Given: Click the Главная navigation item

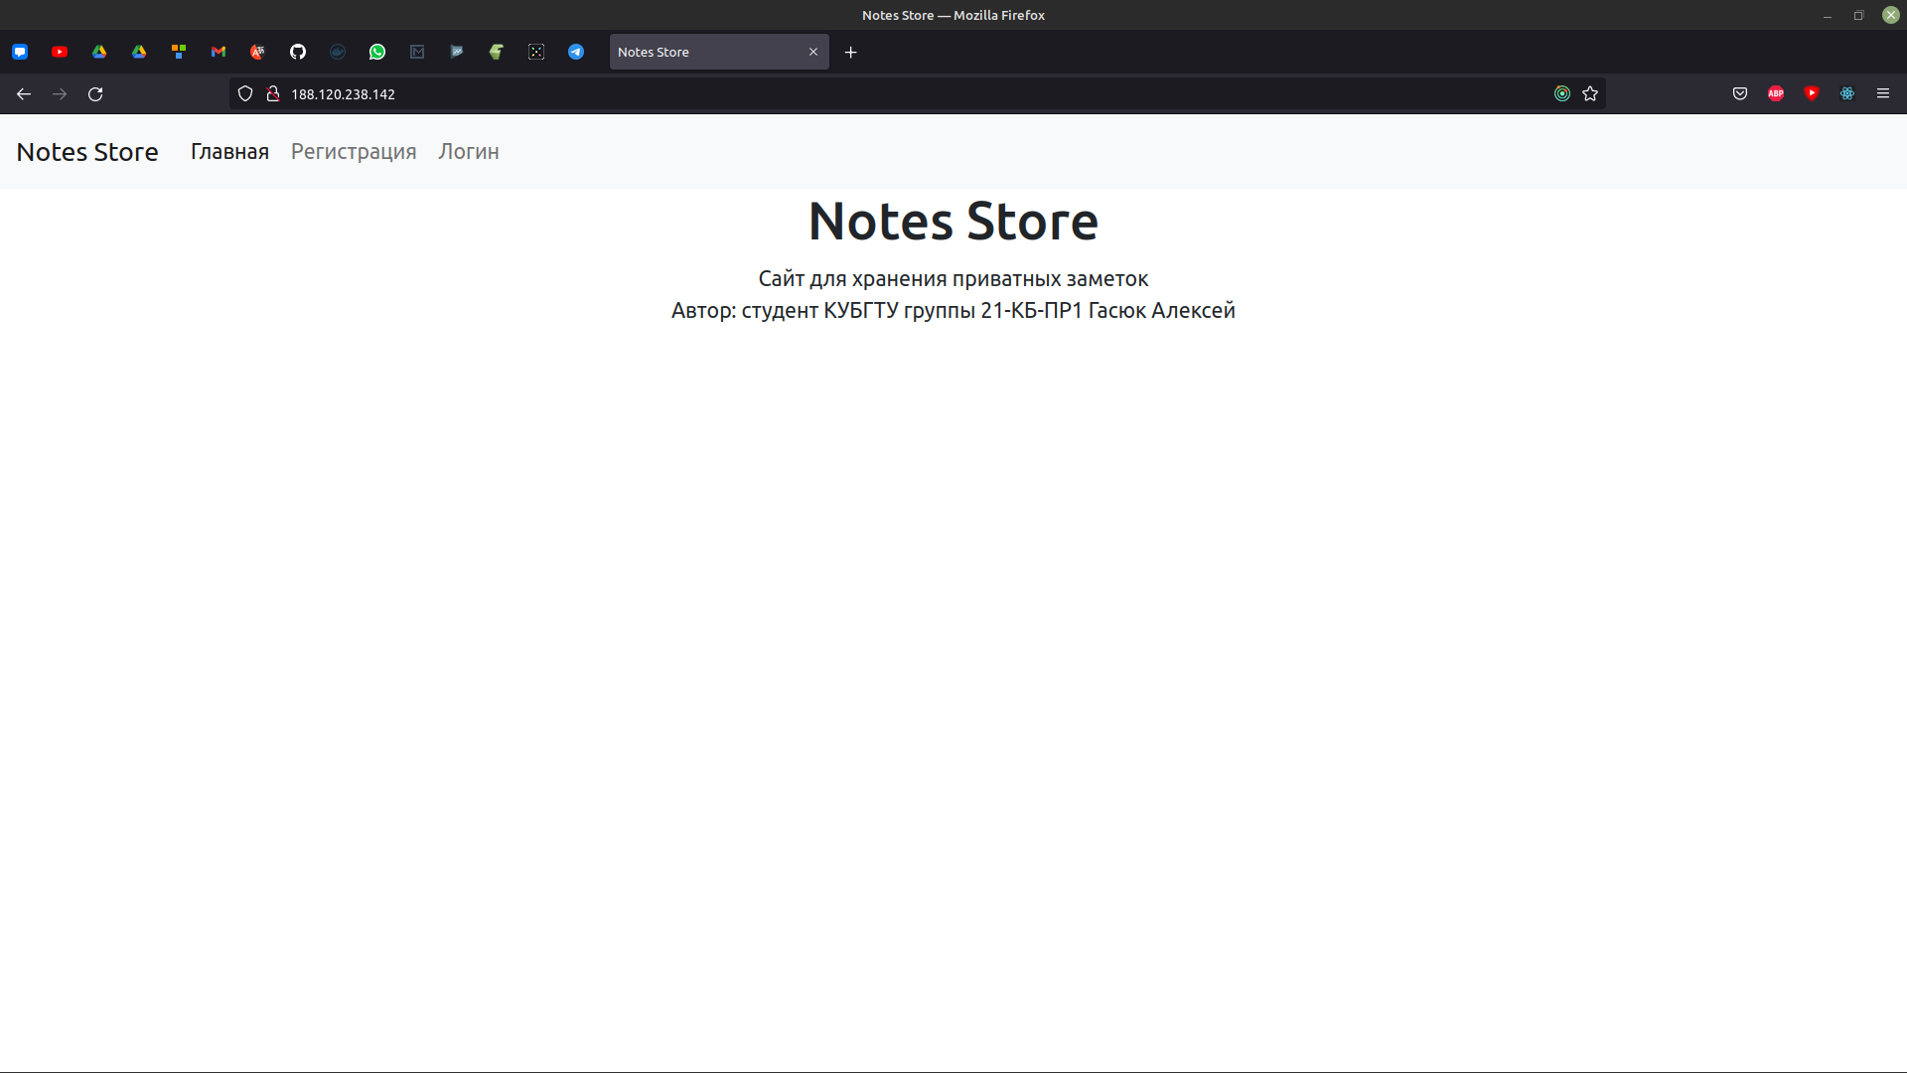Looking at the screenshot, I should [229, 151].
